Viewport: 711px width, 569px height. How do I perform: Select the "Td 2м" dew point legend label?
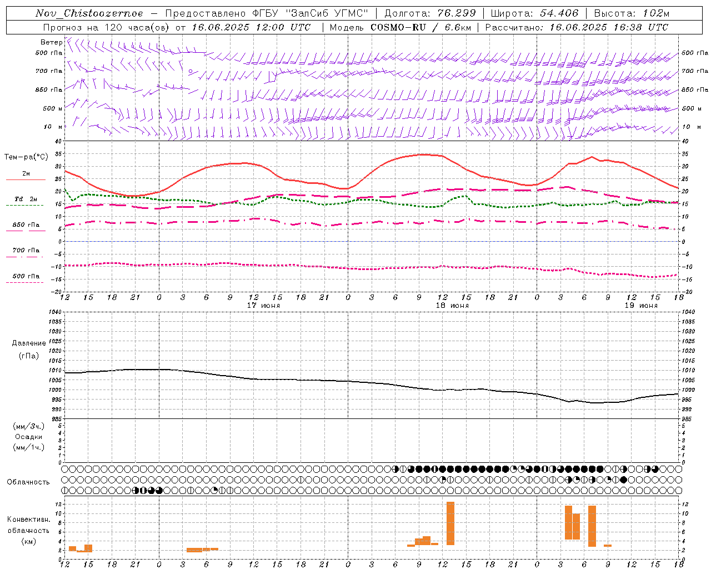coord(26,199)
